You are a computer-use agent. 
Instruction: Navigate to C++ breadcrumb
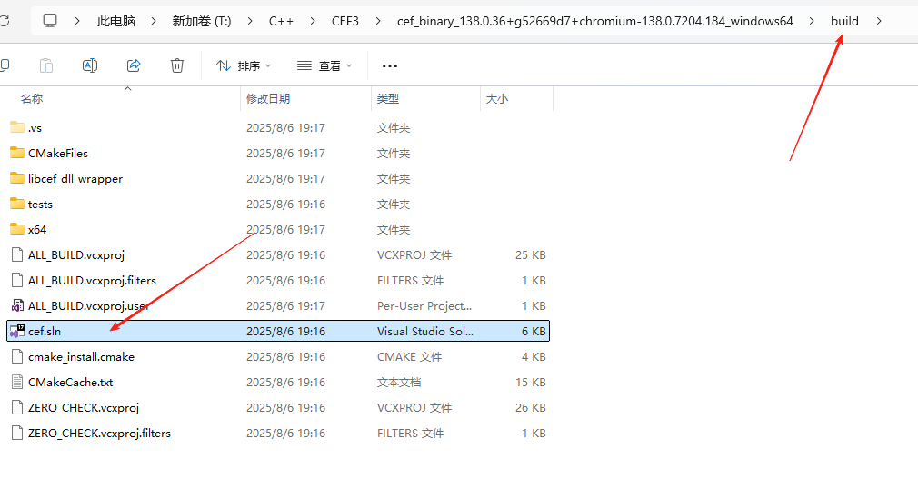click(x=281, y=21)
